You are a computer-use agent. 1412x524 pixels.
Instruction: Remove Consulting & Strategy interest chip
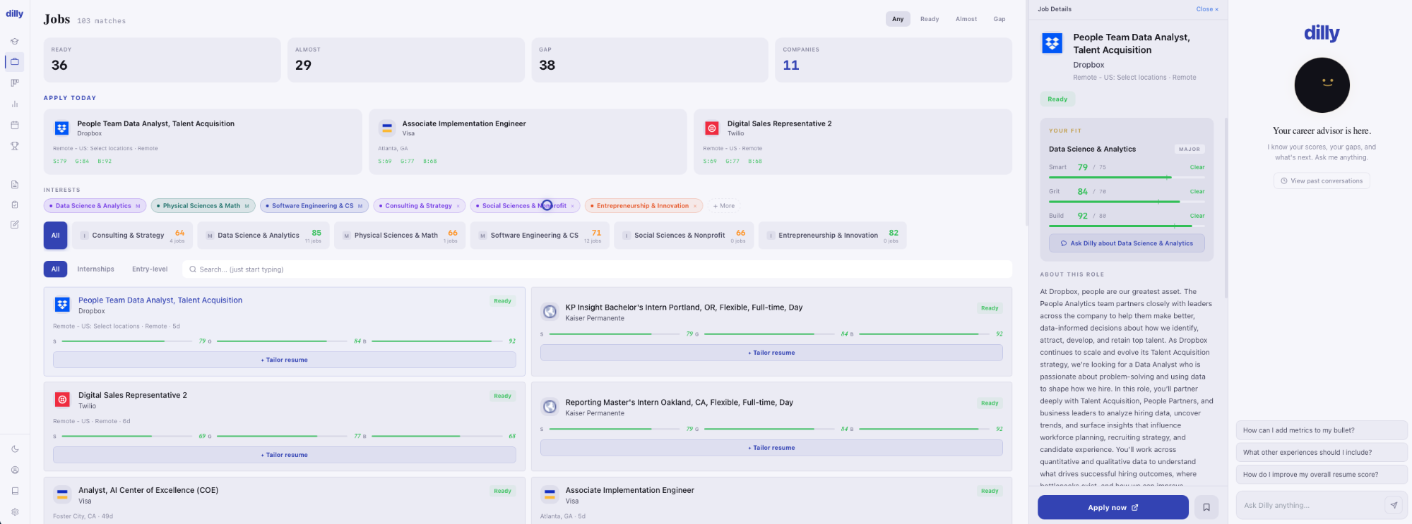458,206
